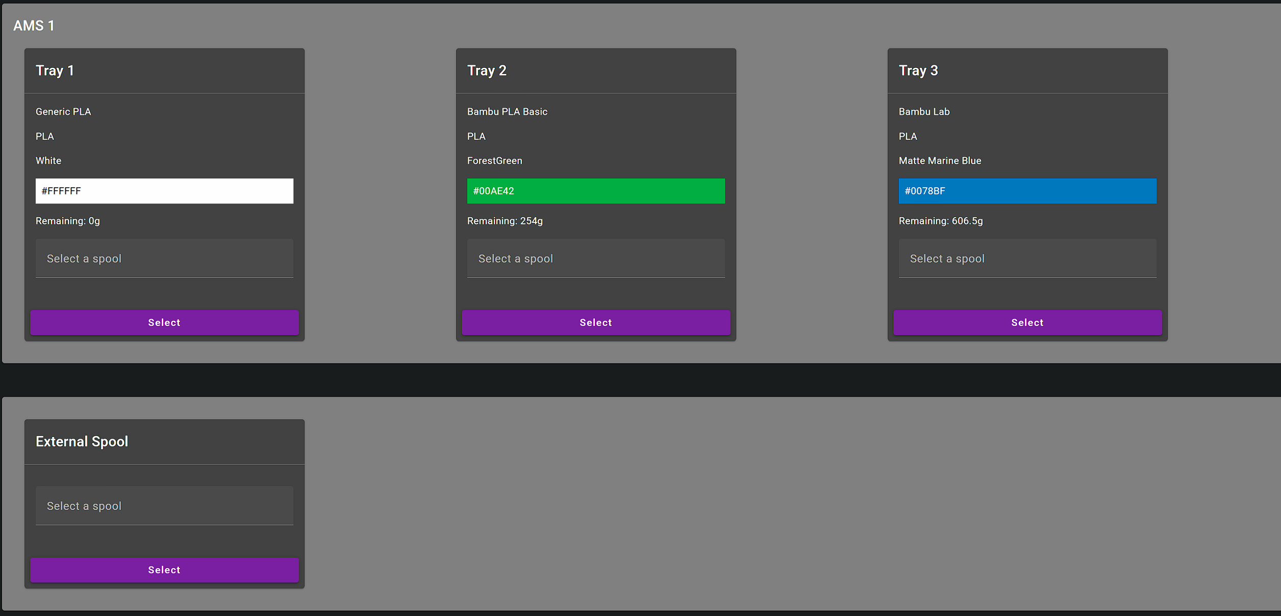Click the AMS 1 section title
Viewport: 1281px width, 616px height.
click(x=34, y=25)
